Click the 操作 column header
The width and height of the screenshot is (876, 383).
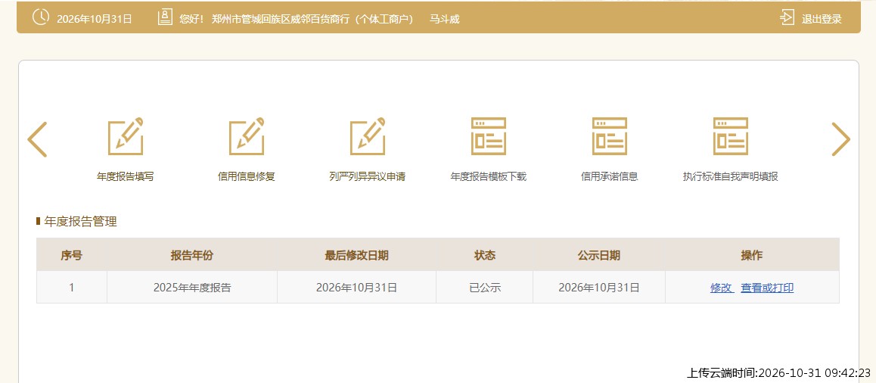[752, 255]
